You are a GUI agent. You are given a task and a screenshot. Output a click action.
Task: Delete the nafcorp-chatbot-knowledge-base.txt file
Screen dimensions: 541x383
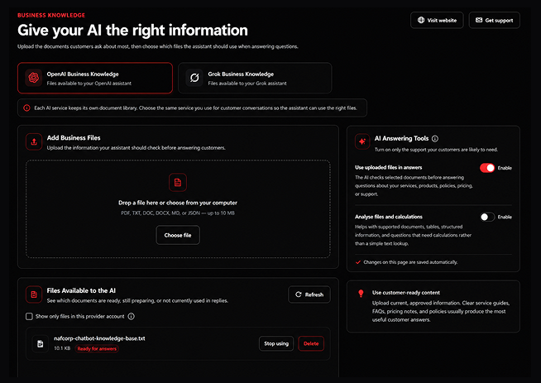point(311,343)
